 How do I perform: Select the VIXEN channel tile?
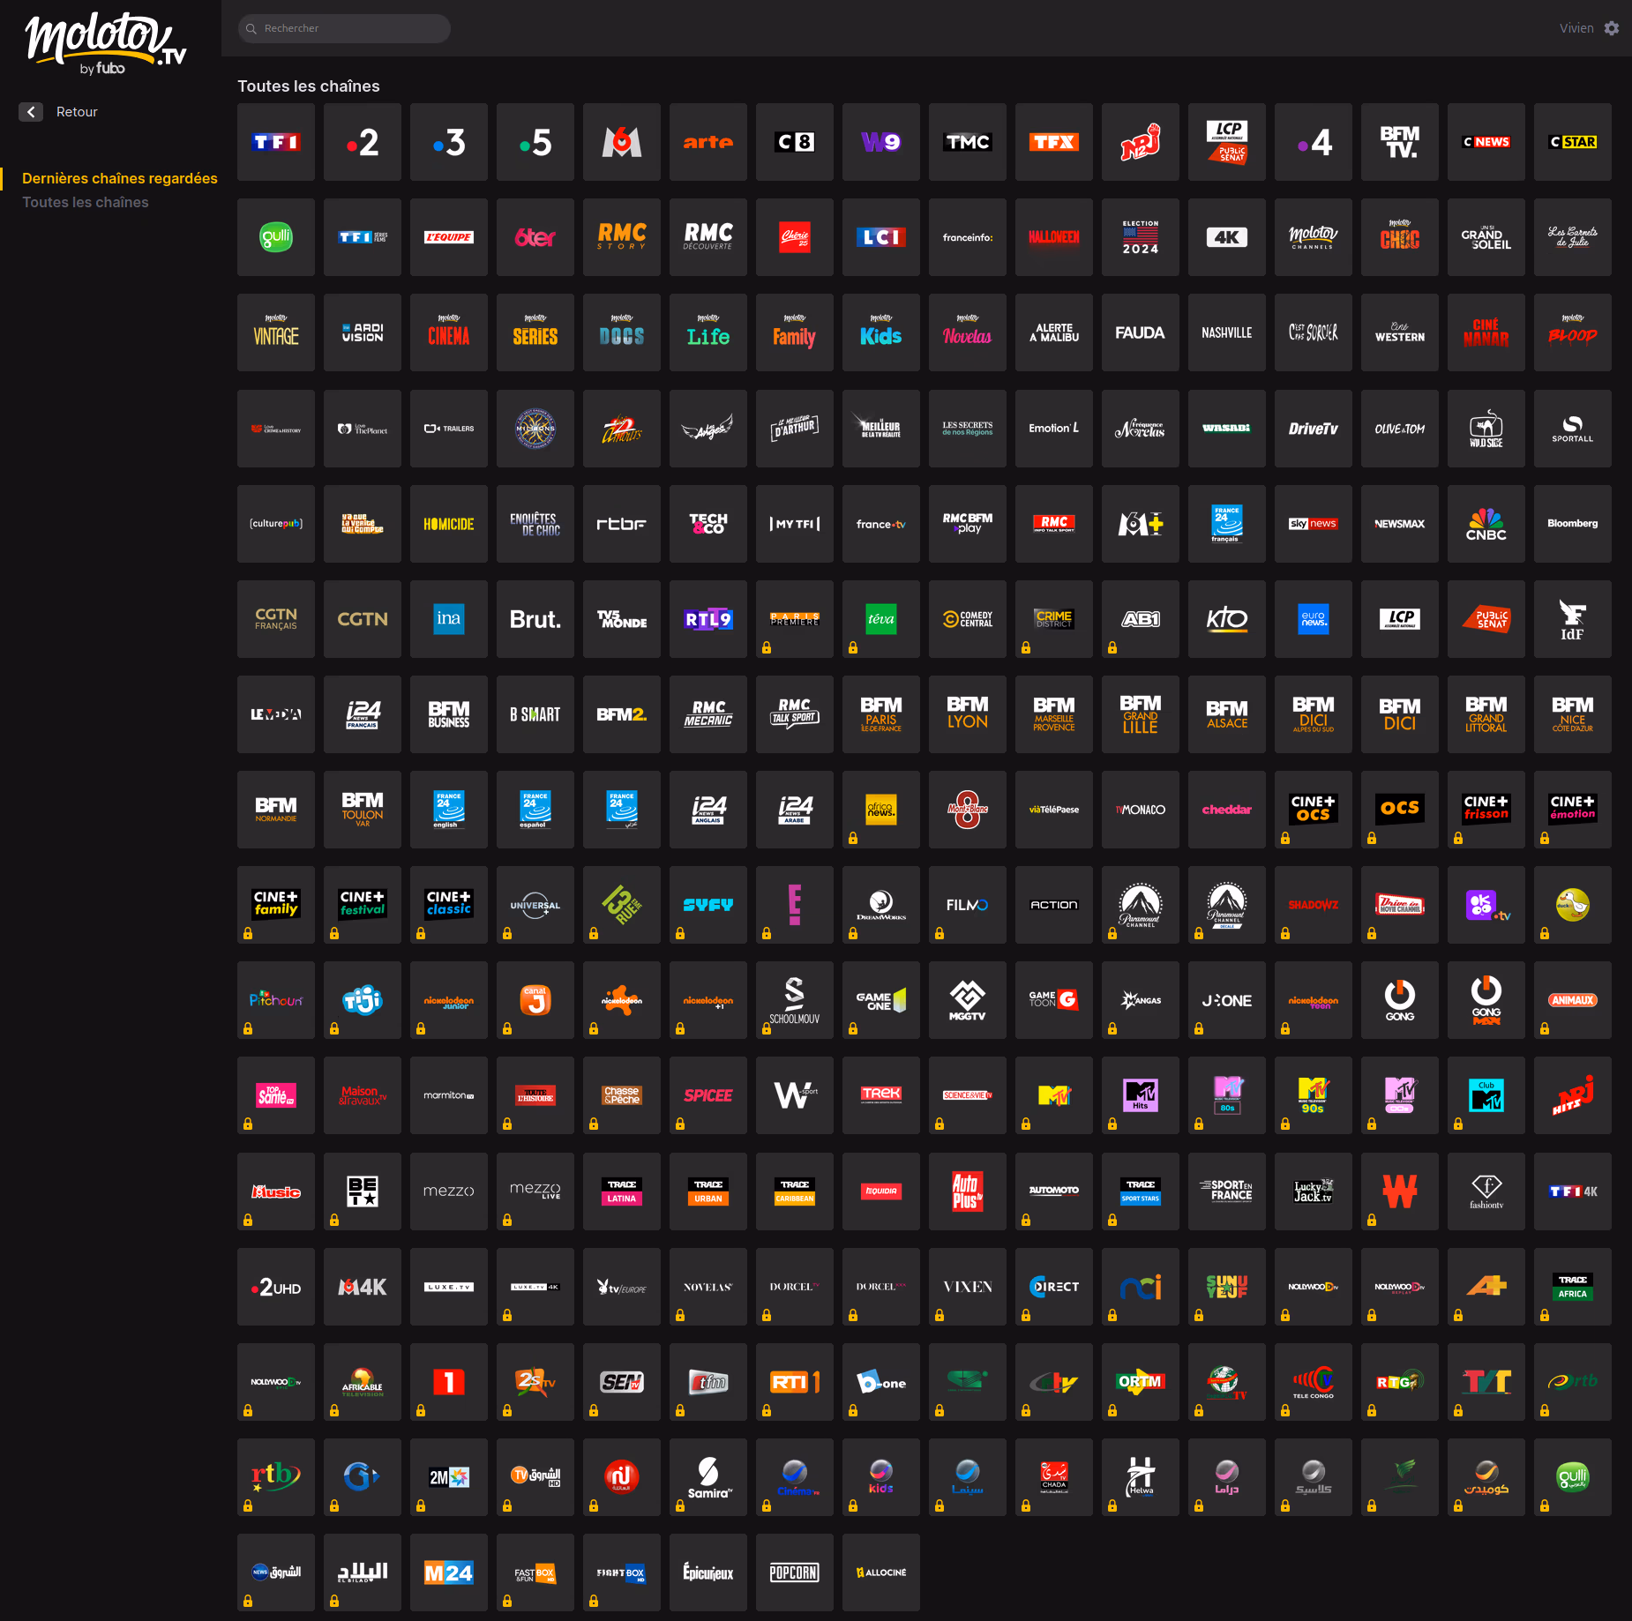point(968,1287)
